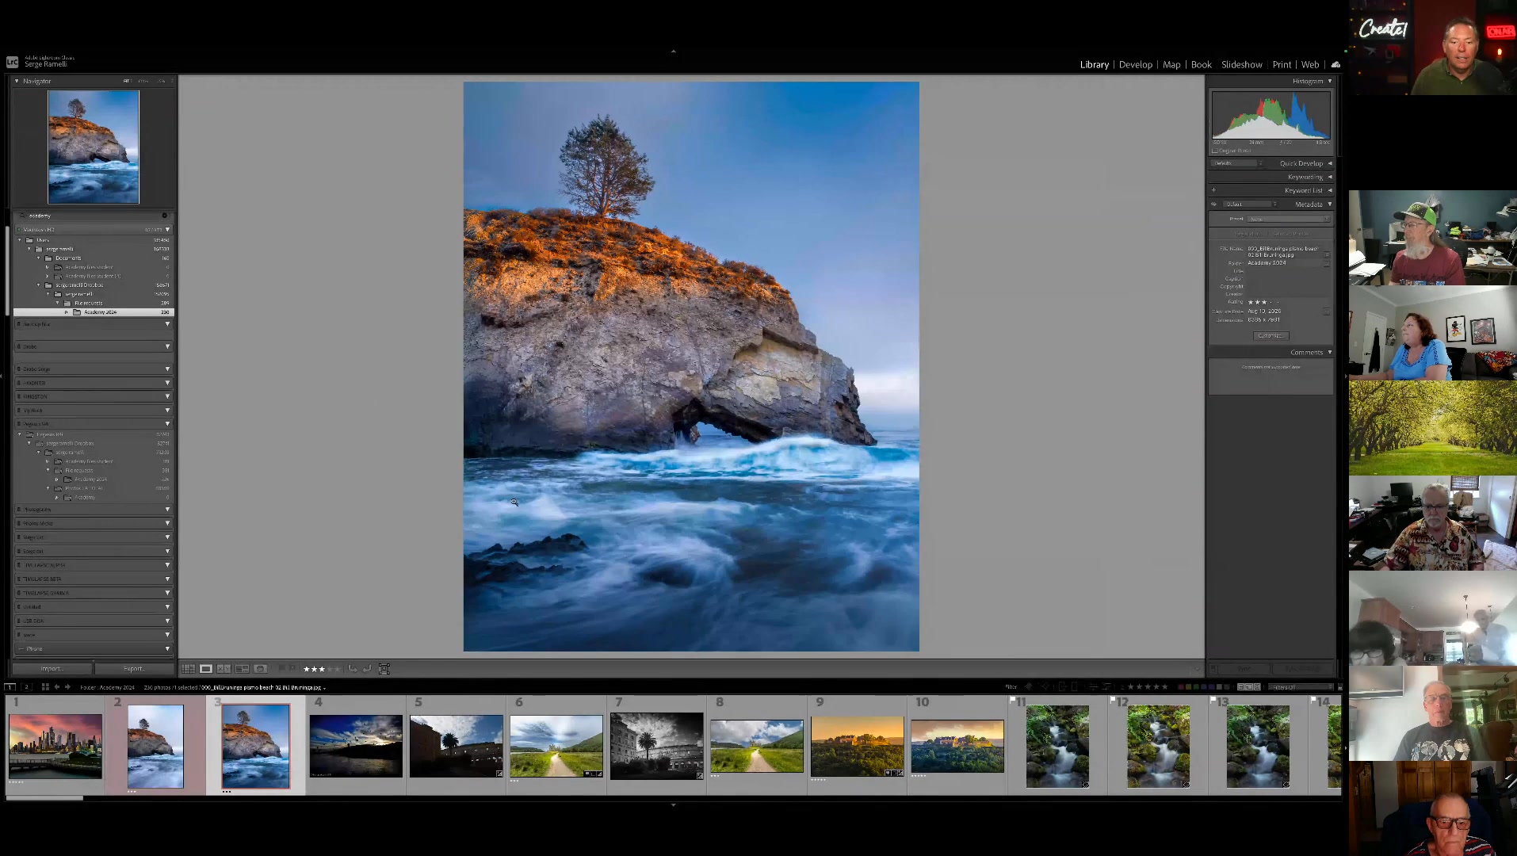This screenshot has height=856, width=1517.
Task: Open filmstrip grid shortcut icon
Action: (x=45, y=687)
